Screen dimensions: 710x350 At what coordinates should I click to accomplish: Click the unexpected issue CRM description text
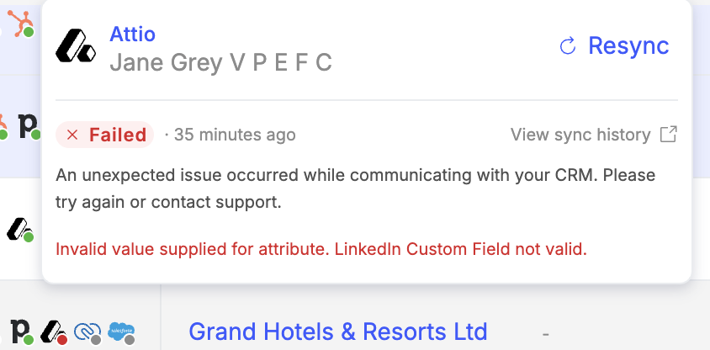click(x=355, y=189)
